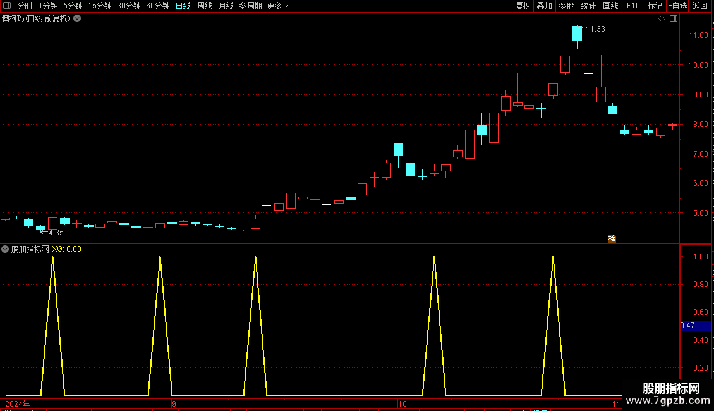Click the XG: 0.00 indicator value
The image size is (714, 411).
pyautogui.click(x=66, y=249)
